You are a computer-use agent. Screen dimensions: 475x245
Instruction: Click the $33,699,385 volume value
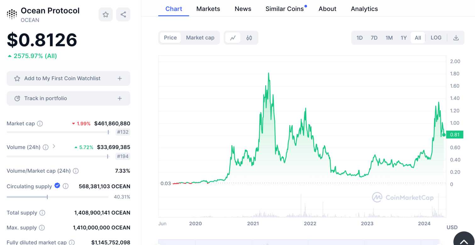click(x=114, y=147)
